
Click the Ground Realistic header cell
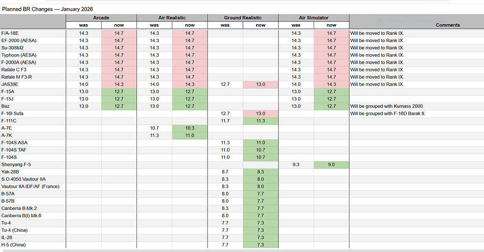pos(242,18)
